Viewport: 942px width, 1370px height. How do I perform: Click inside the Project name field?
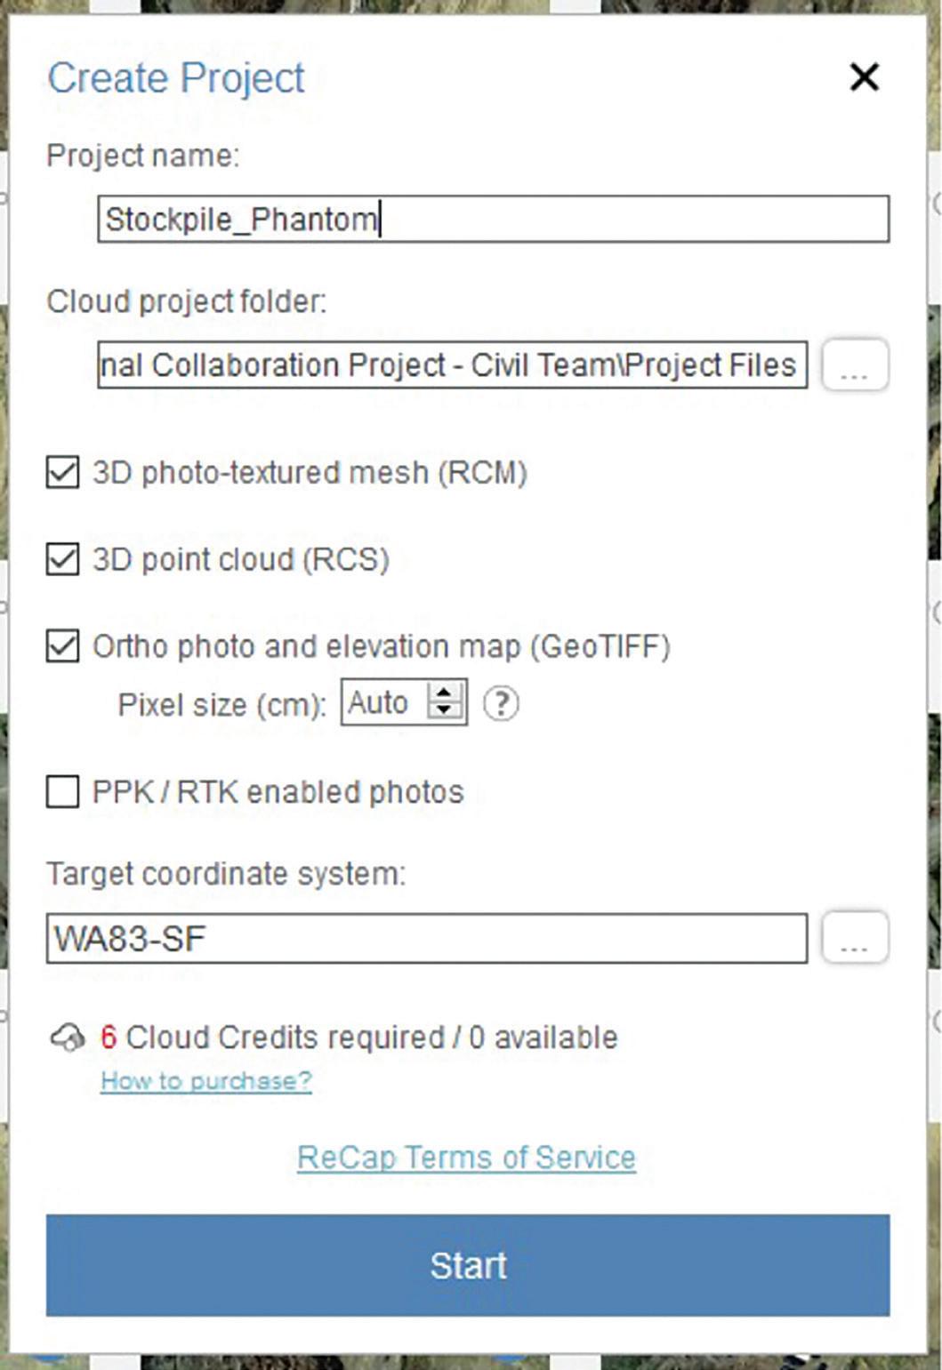(493, 219)
